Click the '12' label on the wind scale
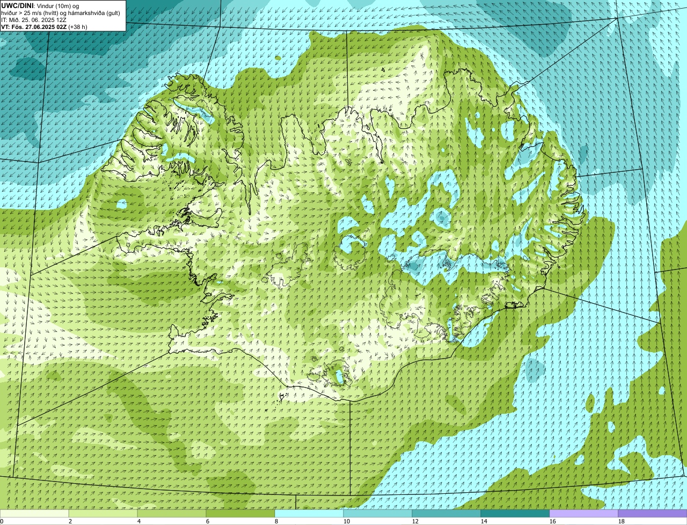This screenshot has height=525, width=687. click(x=415, y=521)
